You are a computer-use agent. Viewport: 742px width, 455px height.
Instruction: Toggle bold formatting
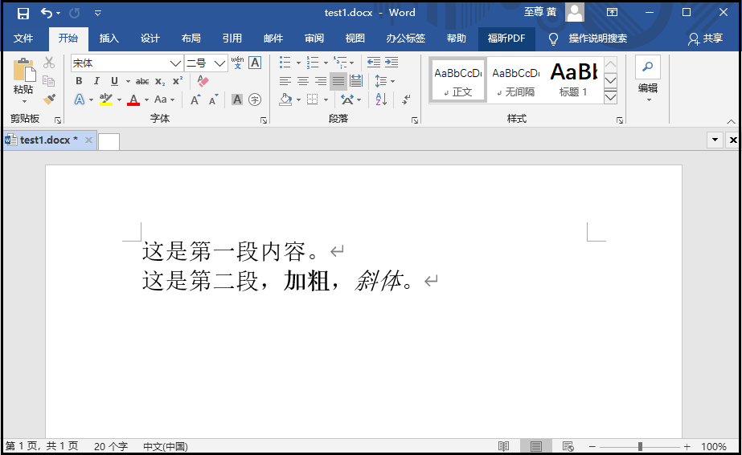click(x=79, y=81)
